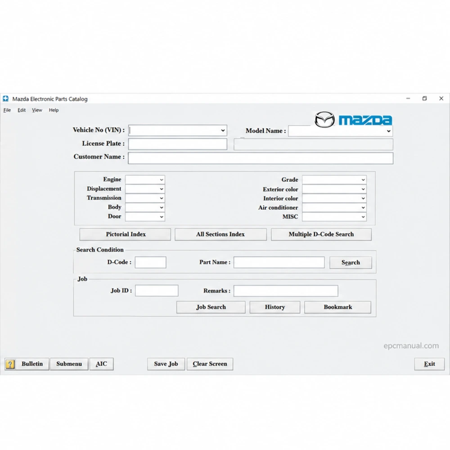Open the Edit menu
450x450 pixels.
click(x=22, y=110)
